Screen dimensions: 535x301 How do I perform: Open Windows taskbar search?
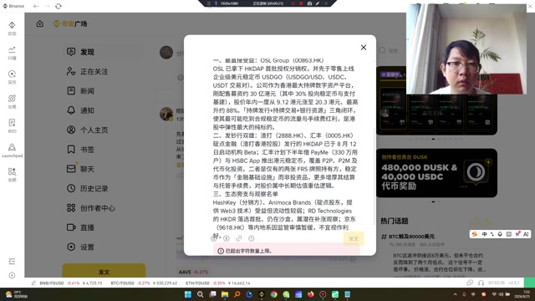coord(201,294)
